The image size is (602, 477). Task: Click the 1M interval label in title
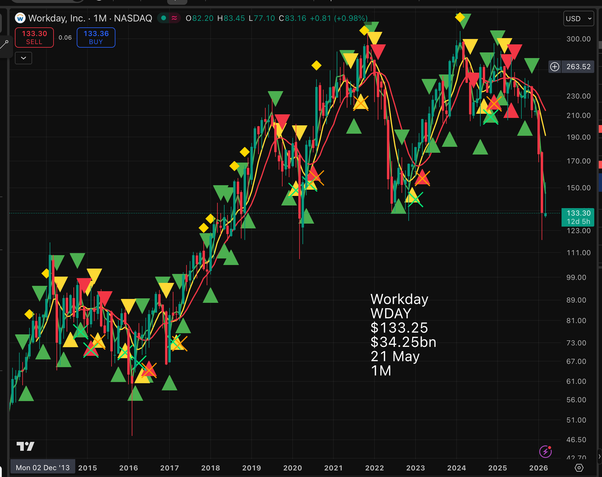[x=100, y=18]
